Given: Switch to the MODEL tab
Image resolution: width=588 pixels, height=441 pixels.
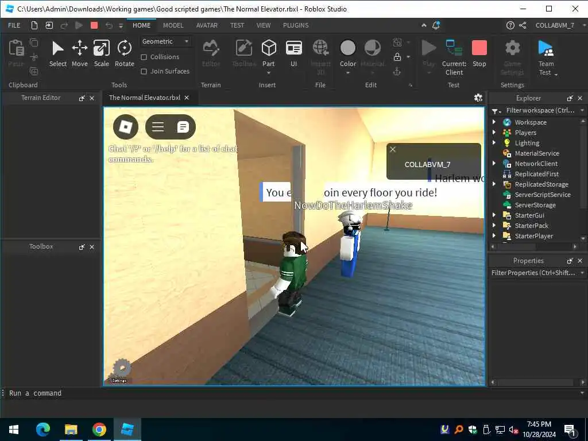Looking at the screenshot, I should (x=173, y=25).
